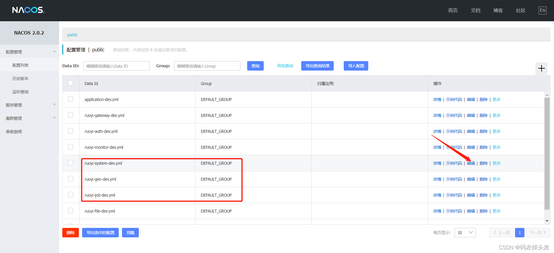
Task: Click the 克隆 button
Action: 130,233
